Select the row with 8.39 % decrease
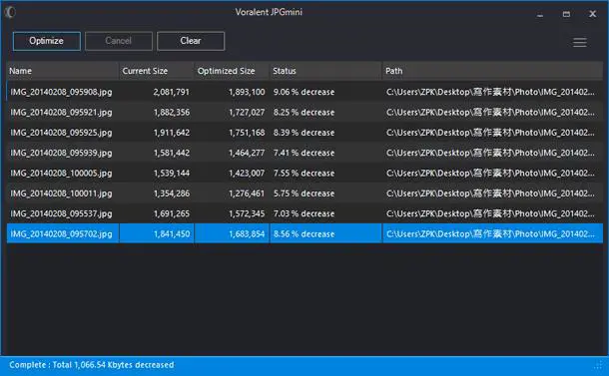The image size is (609, 376). pos(304,133)
